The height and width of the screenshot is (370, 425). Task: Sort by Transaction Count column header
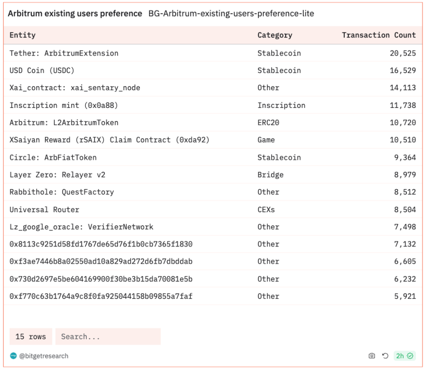pyautogui.click(x=379, y=35)
